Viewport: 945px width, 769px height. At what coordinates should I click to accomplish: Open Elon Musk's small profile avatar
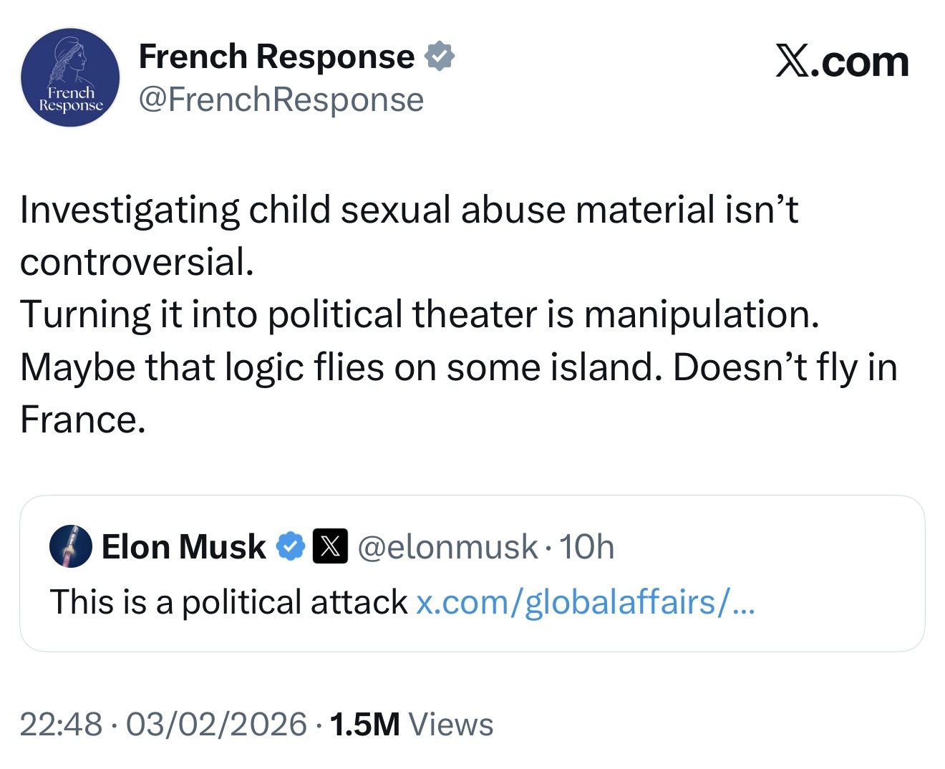coord(70,546)
